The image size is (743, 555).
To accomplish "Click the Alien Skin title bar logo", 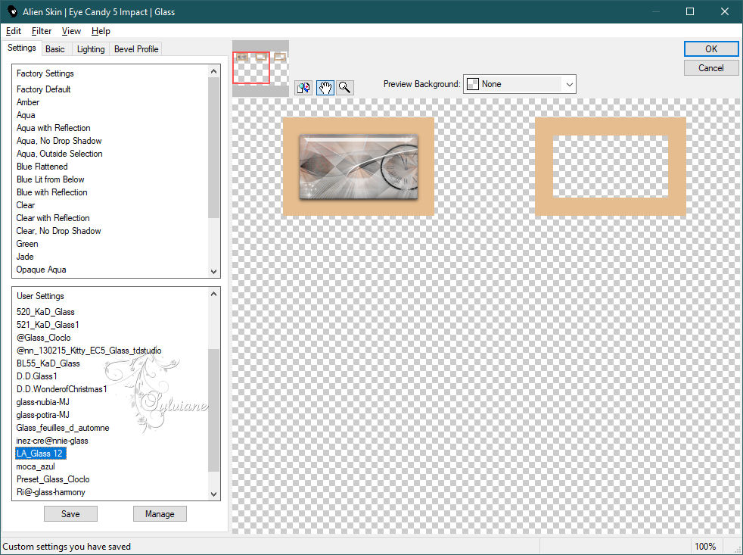I will click(12, 11).
